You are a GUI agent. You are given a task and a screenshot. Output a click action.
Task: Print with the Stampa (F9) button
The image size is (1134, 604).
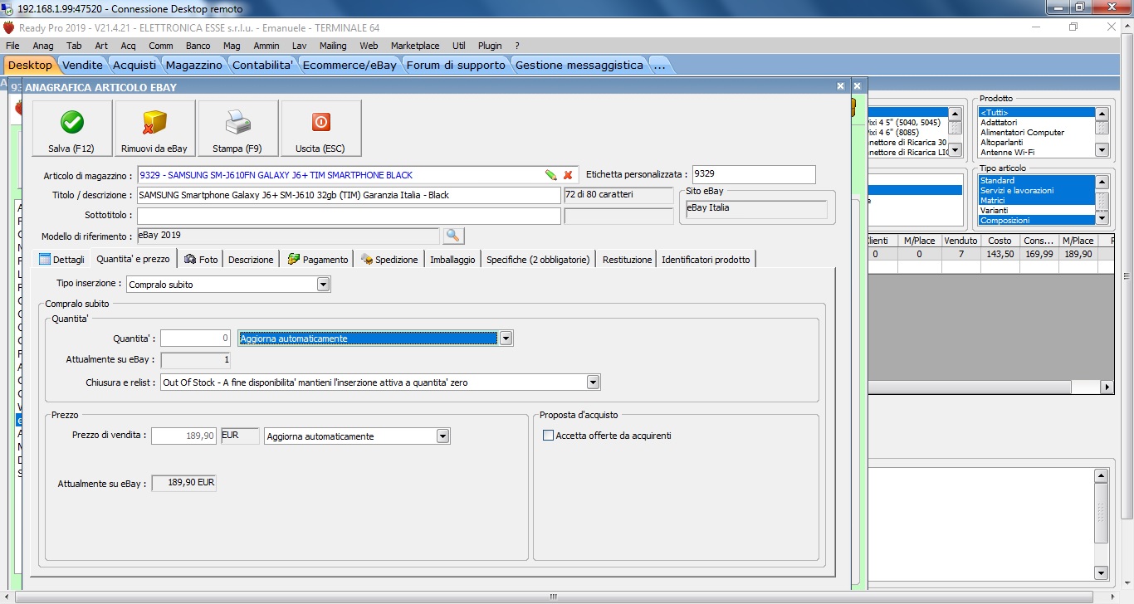click(237, 129)
